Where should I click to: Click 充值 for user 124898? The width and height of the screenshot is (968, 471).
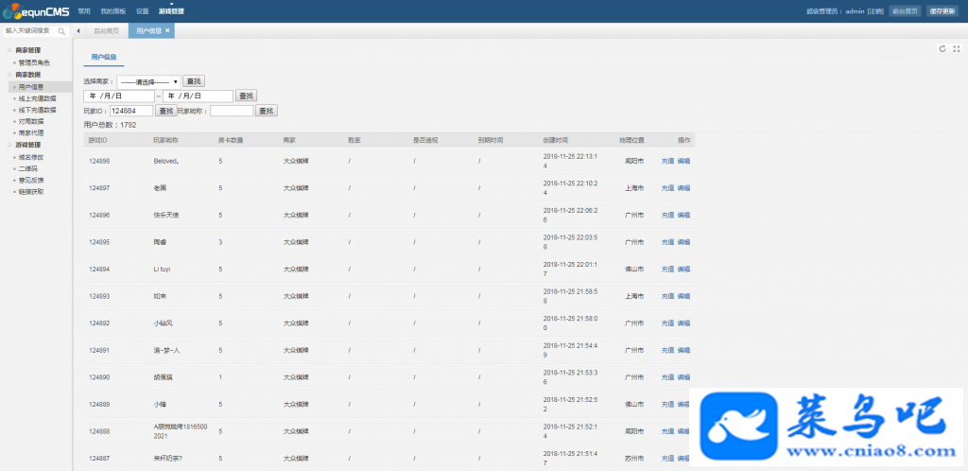[x=667, y=161]
